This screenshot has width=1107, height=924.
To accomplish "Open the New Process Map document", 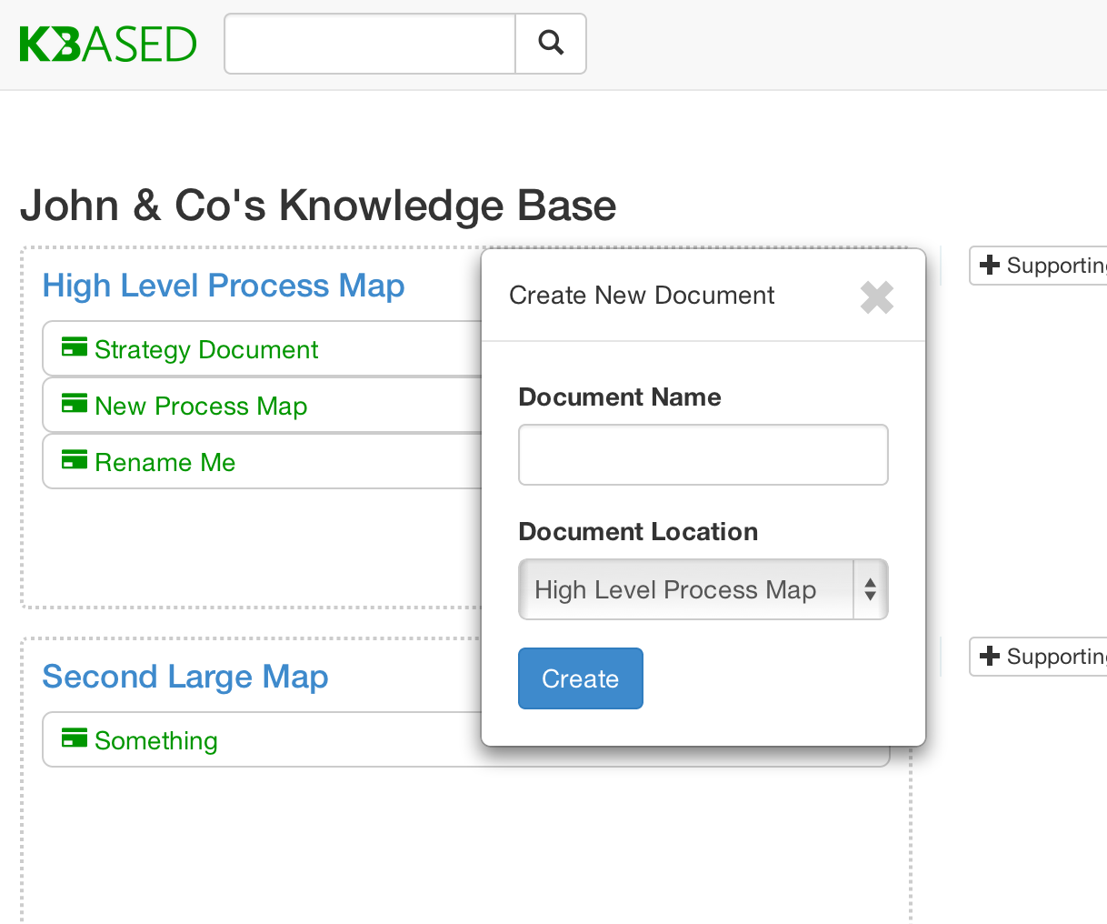I will pos(201,407).
